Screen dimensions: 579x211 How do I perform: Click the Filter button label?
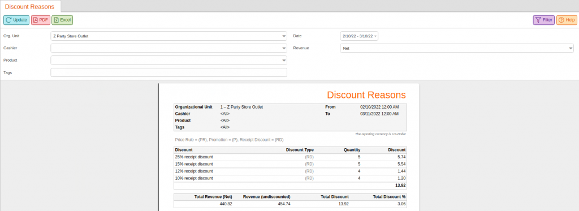tap(547, 20)
